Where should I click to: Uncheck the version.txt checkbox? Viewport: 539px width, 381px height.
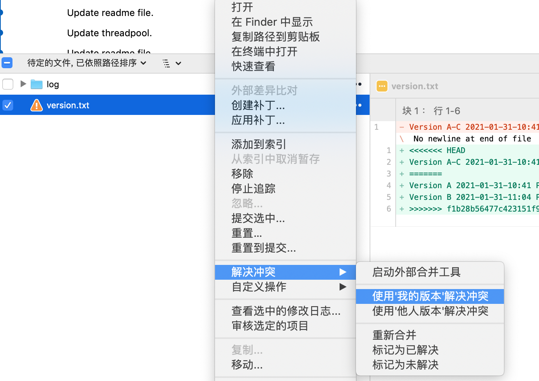(x=8, y=105)
